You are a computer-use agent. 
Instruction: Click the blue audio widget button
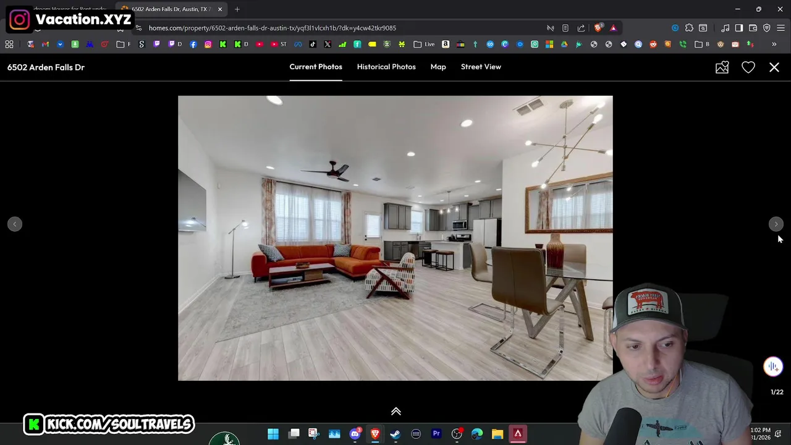(772, 367)
